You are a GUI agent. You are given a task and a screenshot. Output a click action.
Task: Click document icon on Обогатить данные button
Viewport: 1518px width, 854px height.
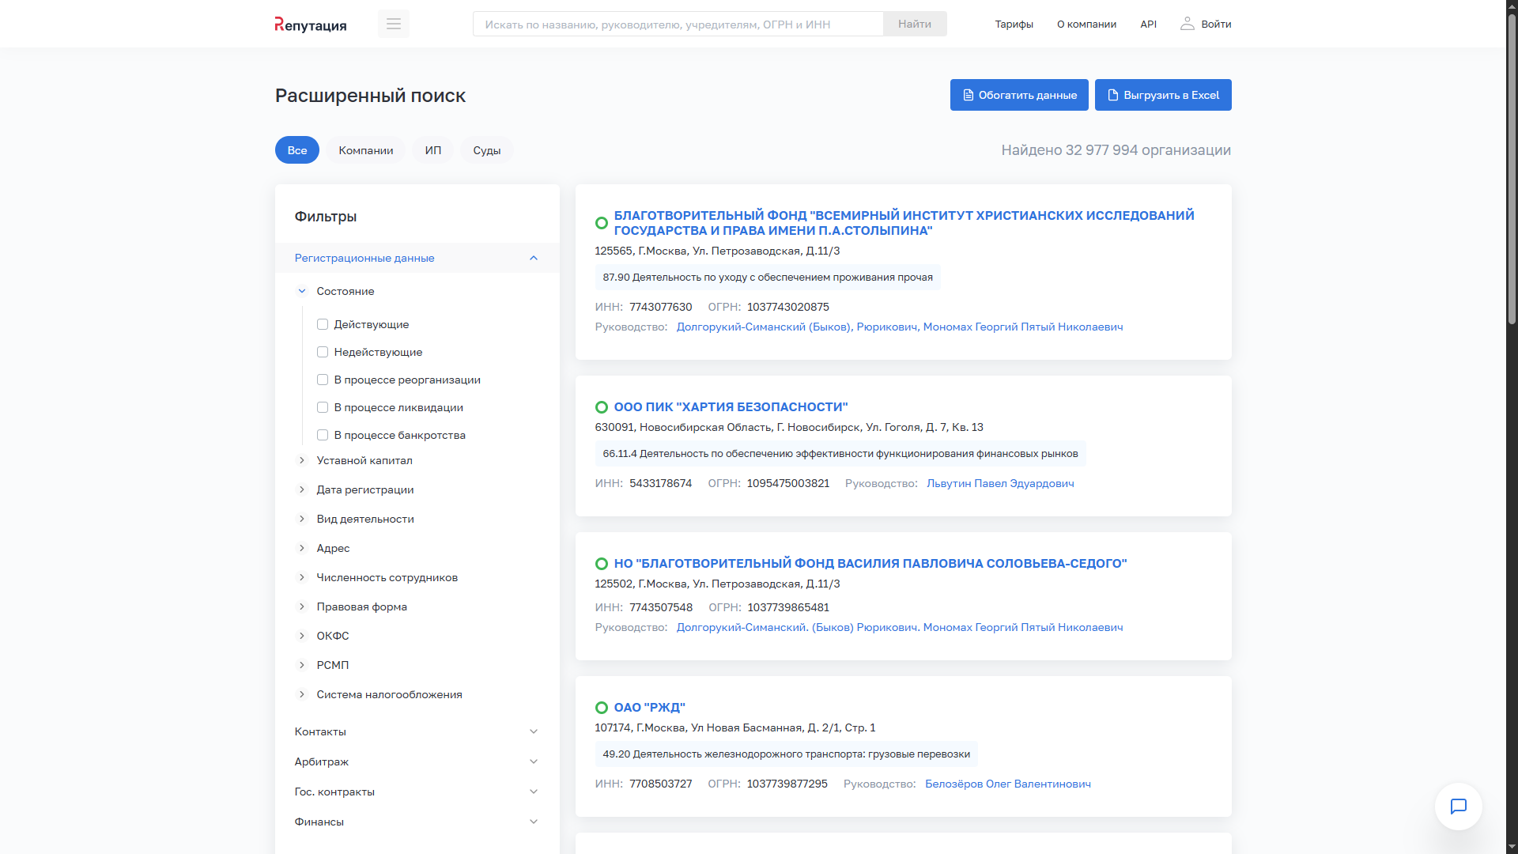coord(968,95)
